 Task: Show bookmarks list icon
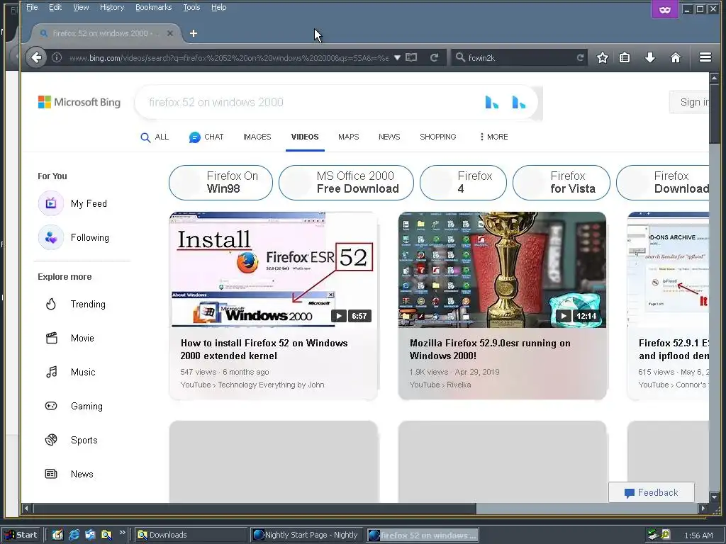(625, 57)
